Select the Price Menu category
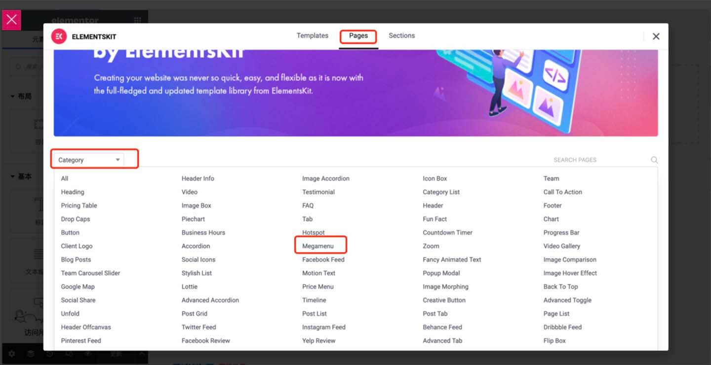This screenshot has width=711, height=365. tap(318, 287)
